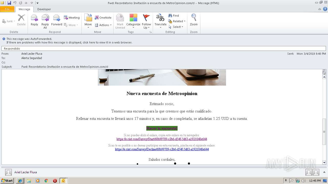Click the taskbar clock 12:45 PM
This screenshot has height=184, width=328.
pyautogui.click(x=315, y=181)
